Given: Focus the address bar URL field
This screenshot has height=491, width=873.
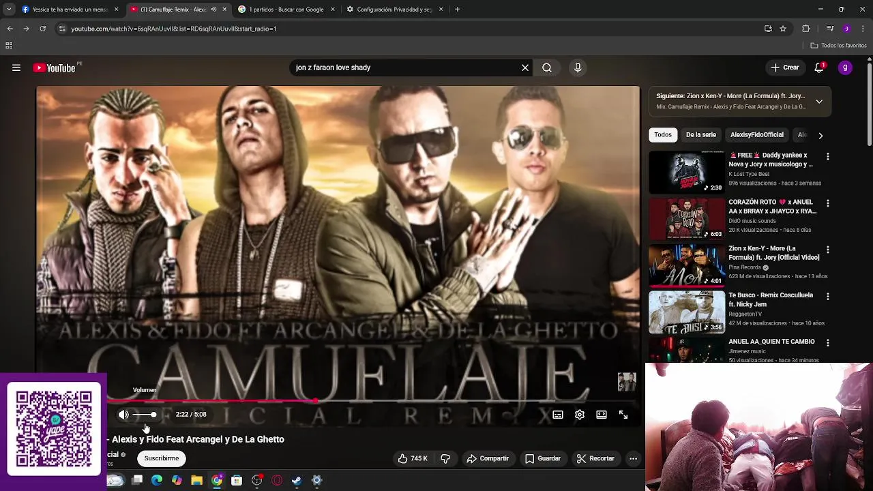Looking at the screenshot, I should [x=409, y=29].
